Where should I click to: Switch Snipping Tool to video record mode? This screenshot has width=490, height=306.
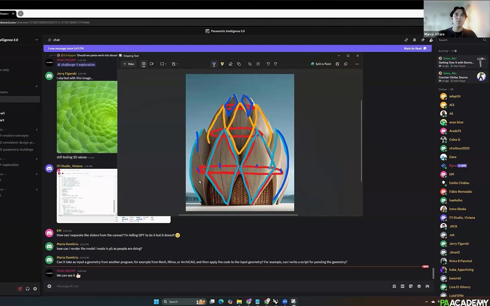click(152, 64)
